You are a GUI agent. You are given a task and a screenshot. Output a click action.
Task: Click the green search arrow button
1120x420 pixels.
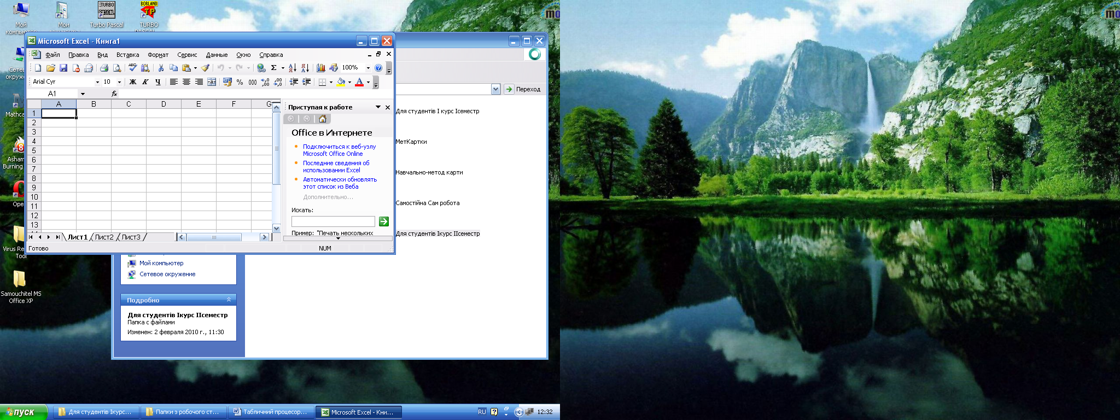coord(384,221)
